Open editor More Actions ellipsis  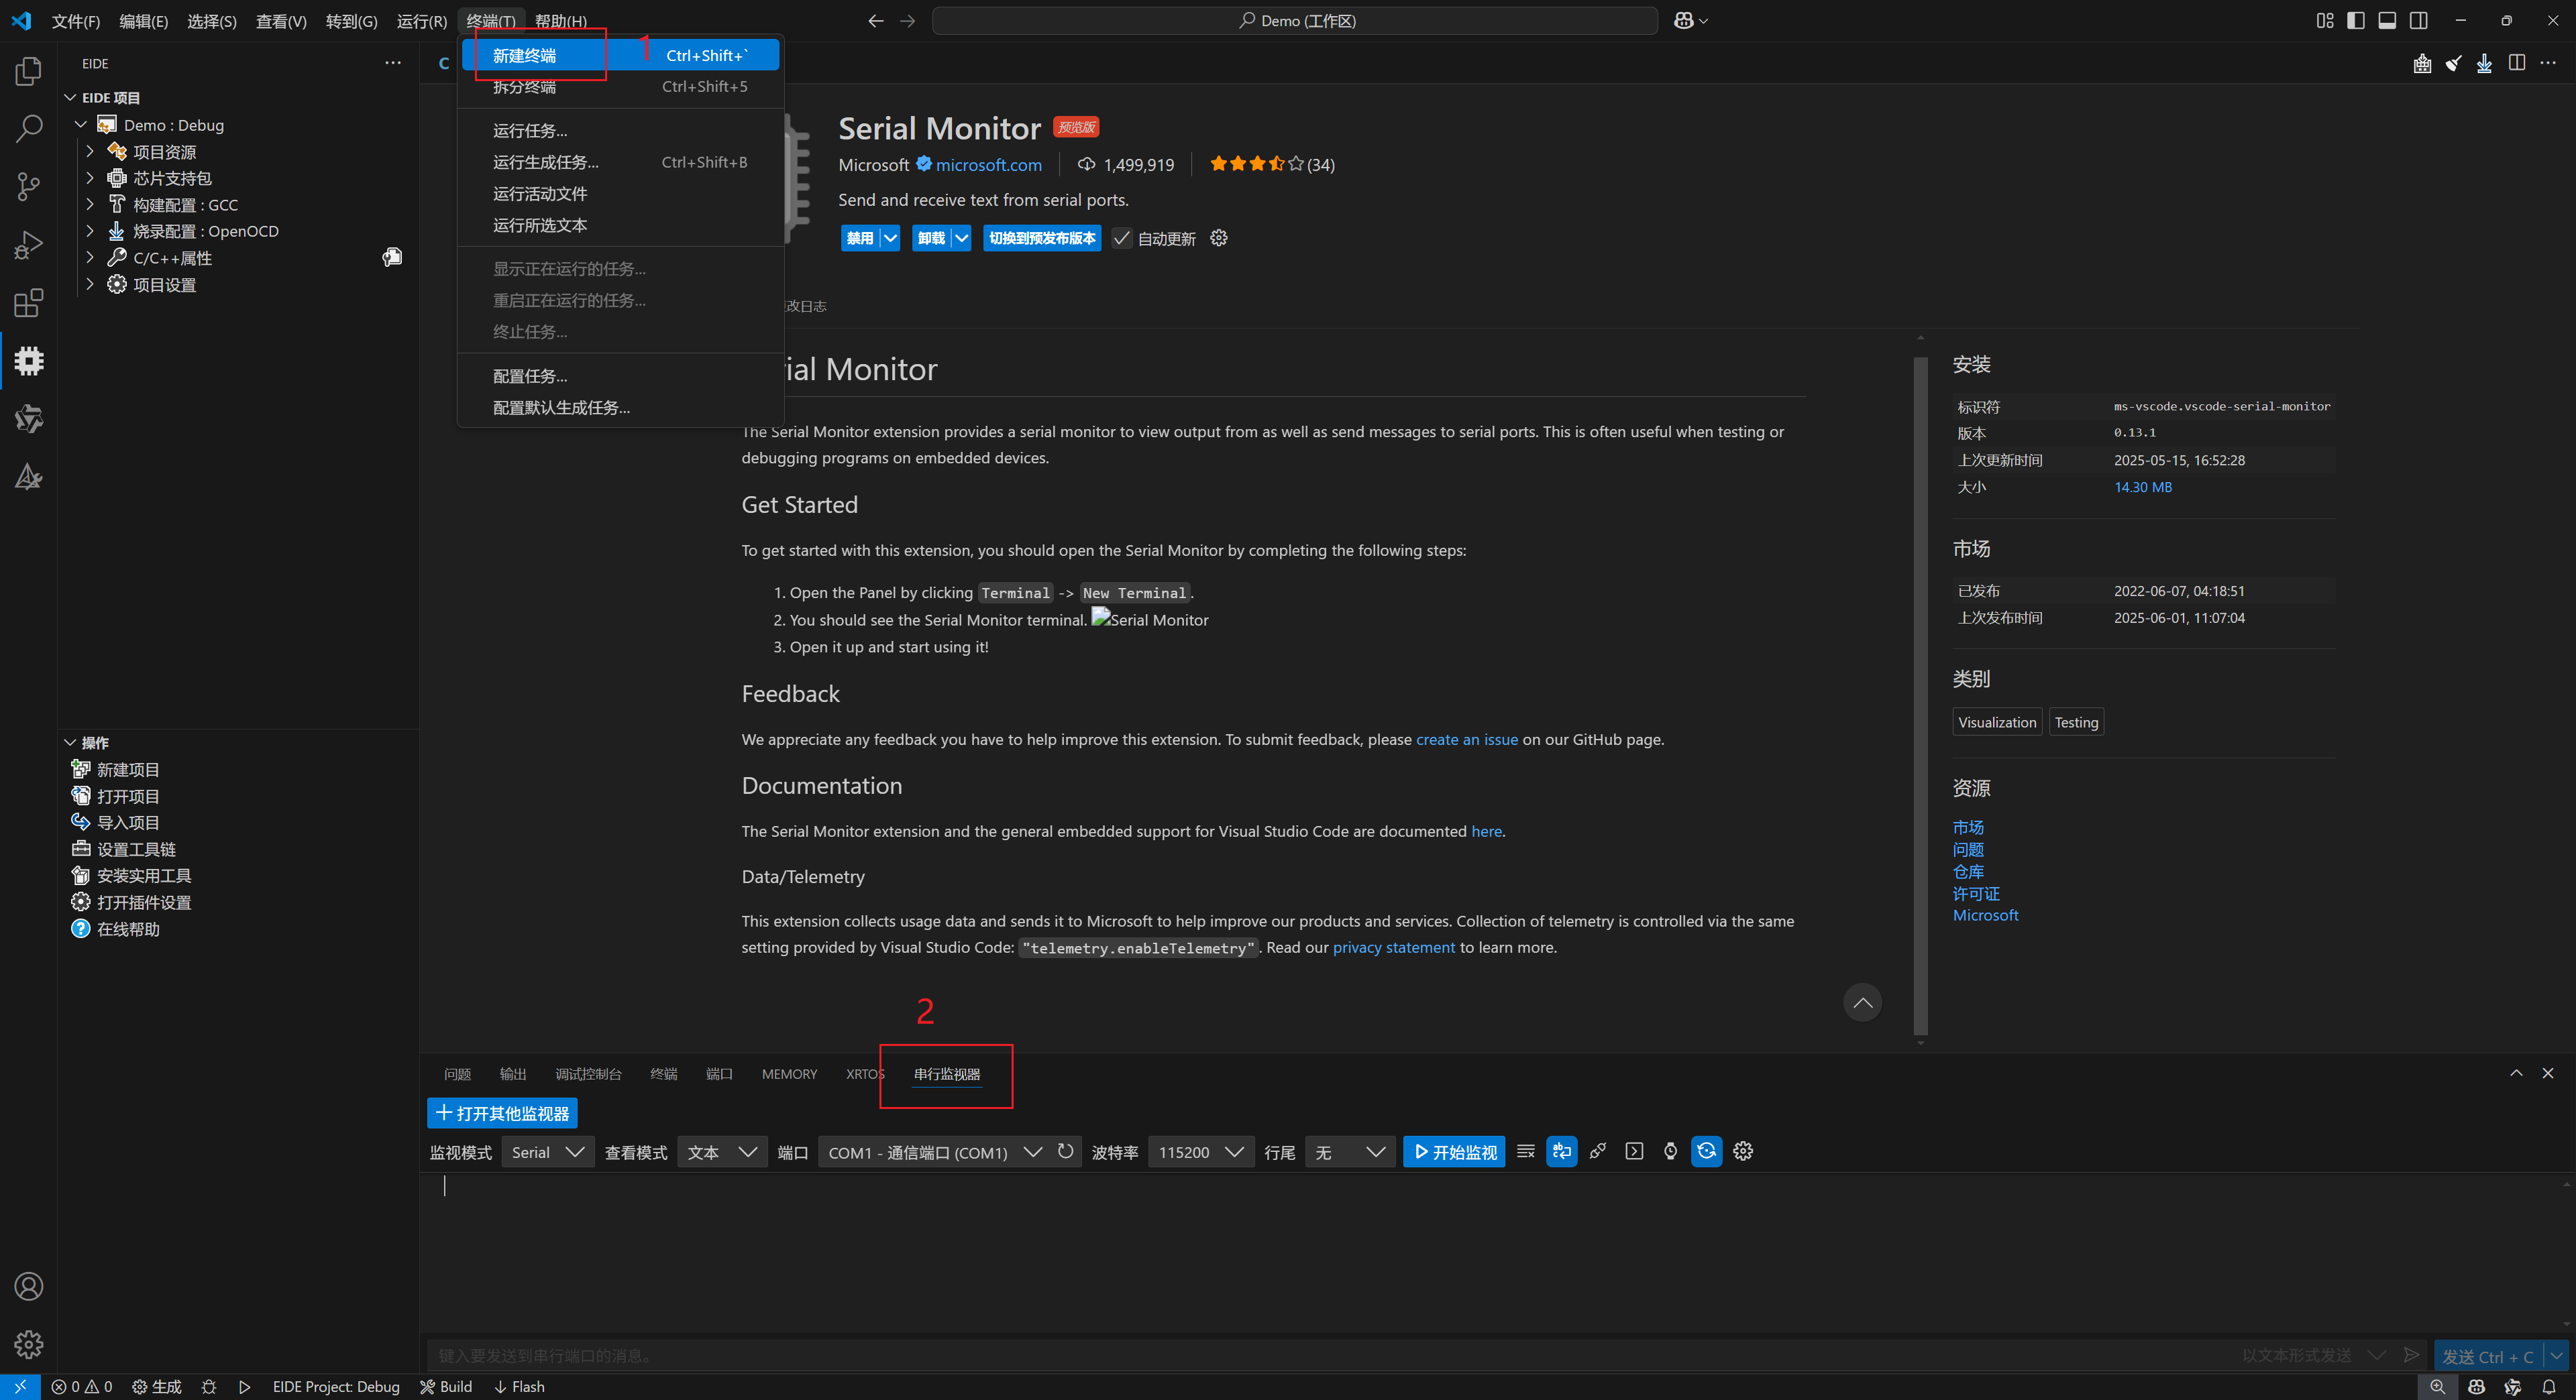point(2548,63)
